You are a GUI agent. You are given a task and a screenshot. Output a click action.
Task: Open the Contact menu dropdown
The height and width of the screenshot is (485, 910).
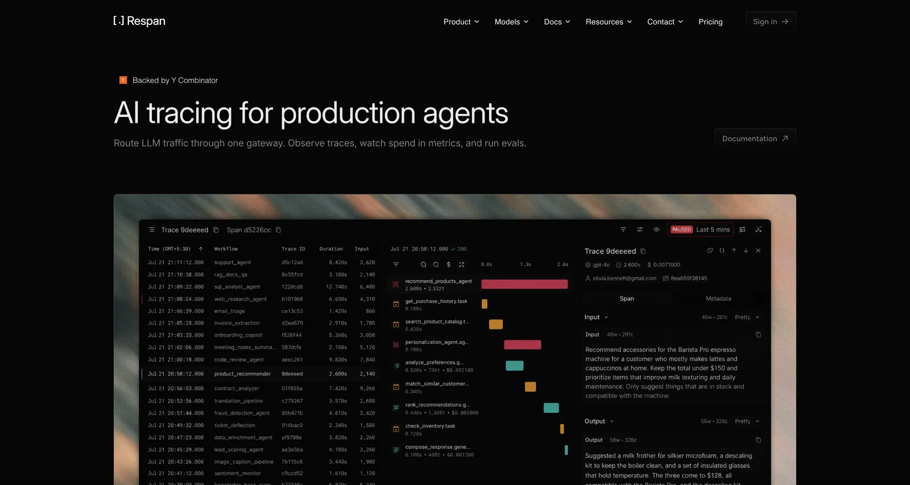[x=665, y=22]
